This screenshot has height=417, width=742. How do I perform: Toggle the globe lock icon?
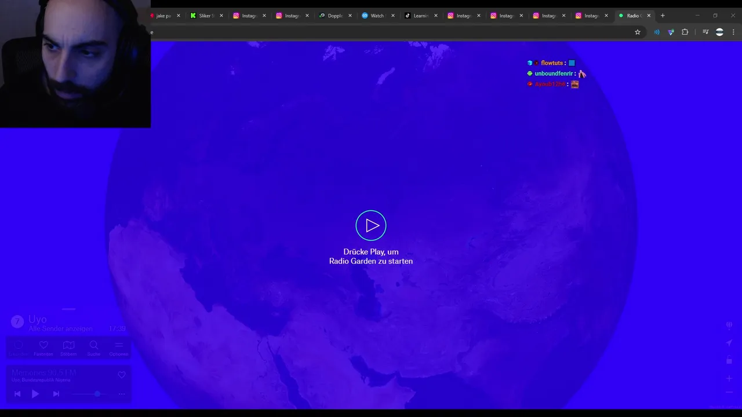click(x=729, y=360)
